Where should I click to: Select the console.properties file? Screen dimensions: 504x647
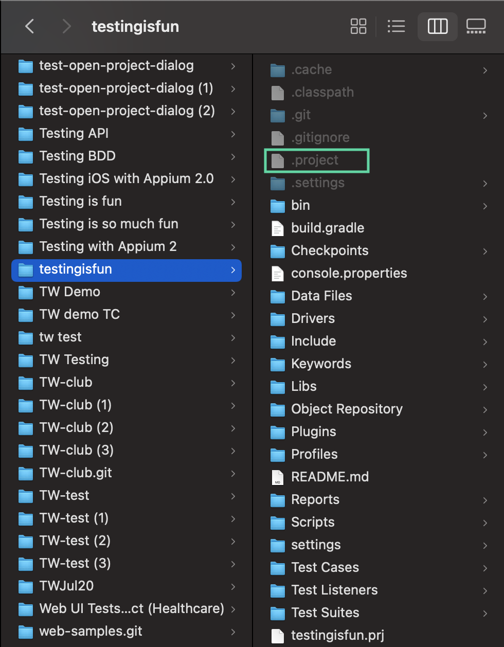349,274
